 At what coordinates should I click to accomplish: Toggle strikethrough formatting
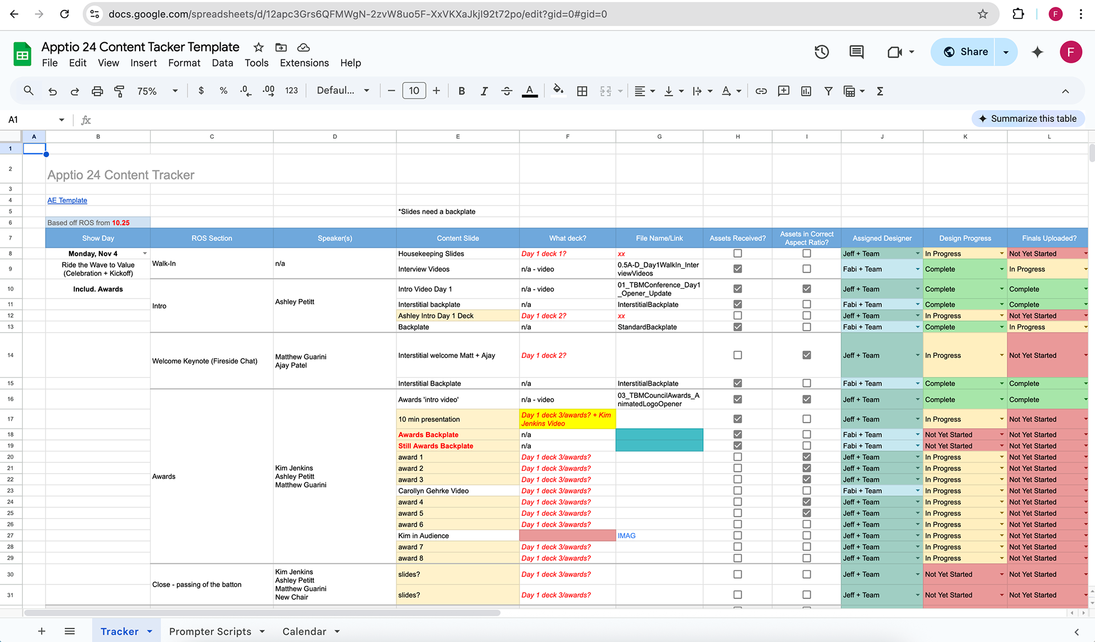click(x=506, y=91)
